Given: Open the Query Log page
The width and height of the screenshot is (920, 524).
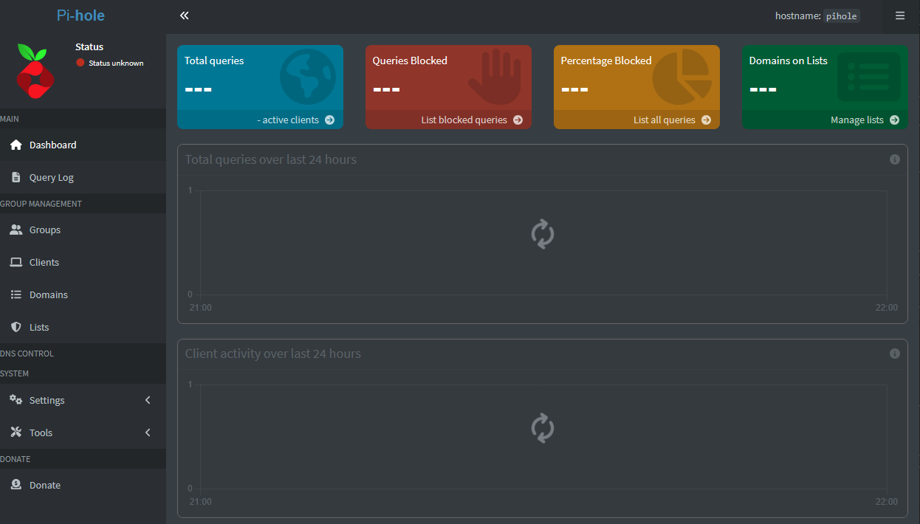Looking at the screenshot, I should 83,178.
